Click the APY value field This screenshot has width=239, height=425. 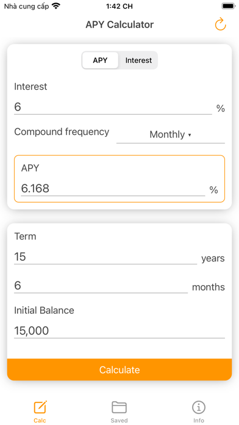click(x=113, y=188)
